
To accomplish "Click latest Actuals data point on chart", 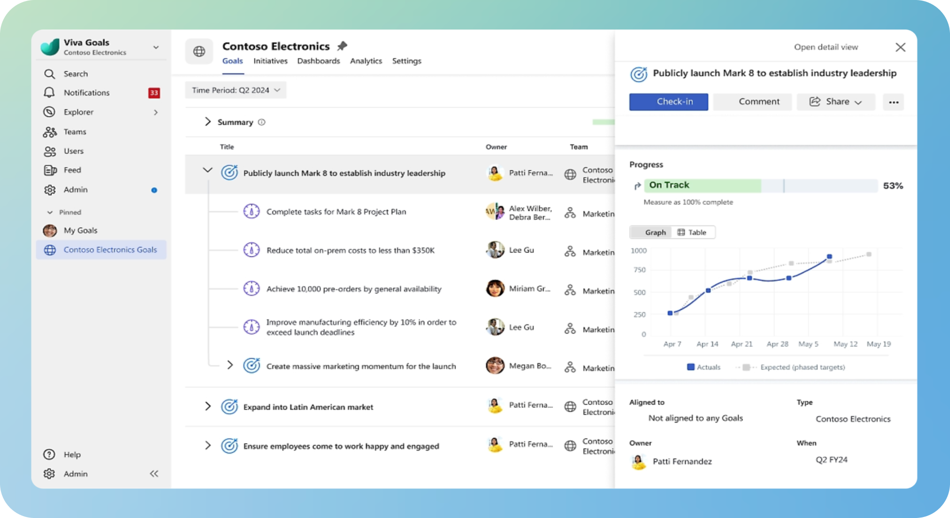I will pyautogui.click(x=829, y=257).
